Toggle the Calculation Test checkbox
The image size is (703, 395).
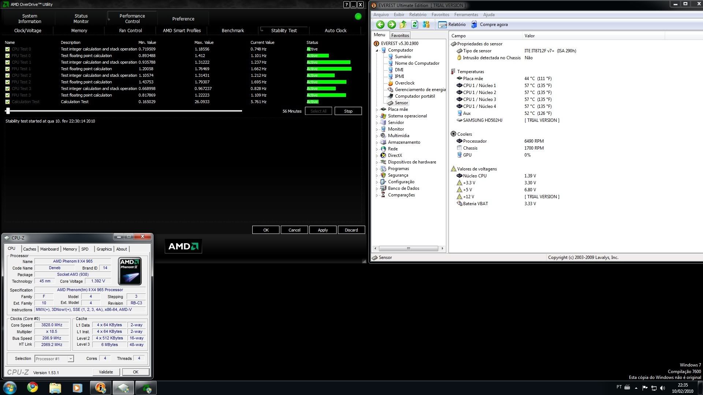click(7, 102)
